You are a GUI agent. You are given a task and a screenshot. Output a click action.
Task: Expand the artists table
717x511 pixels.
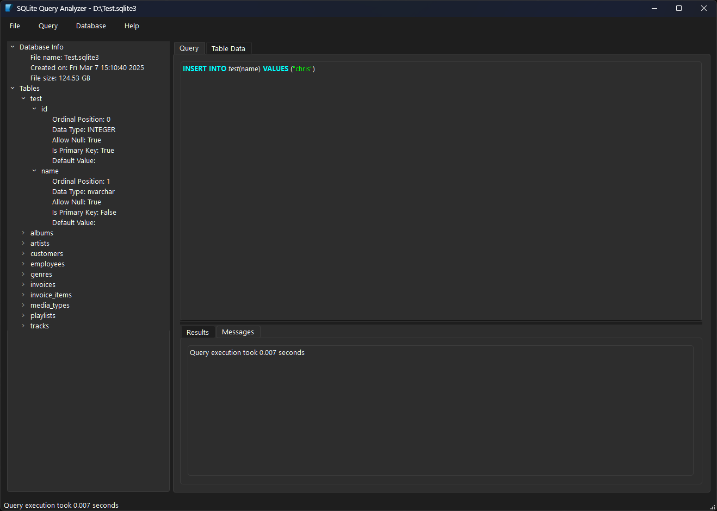[23, 243]
